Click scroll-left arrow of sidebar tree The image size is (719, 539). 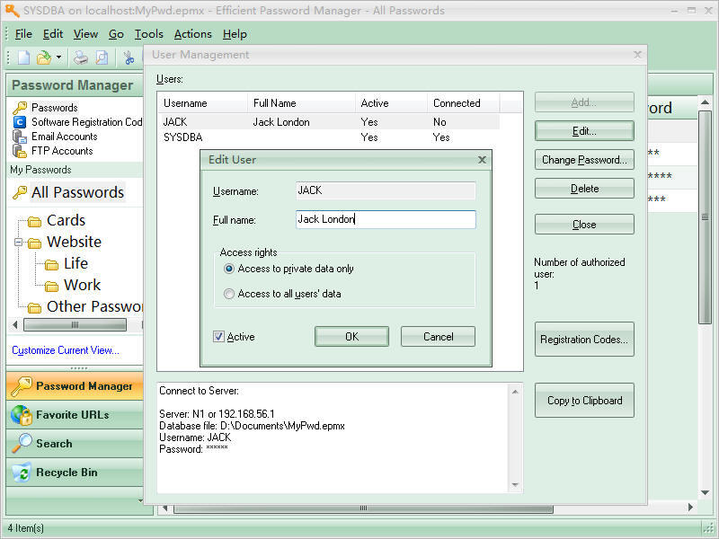[15, 325]
